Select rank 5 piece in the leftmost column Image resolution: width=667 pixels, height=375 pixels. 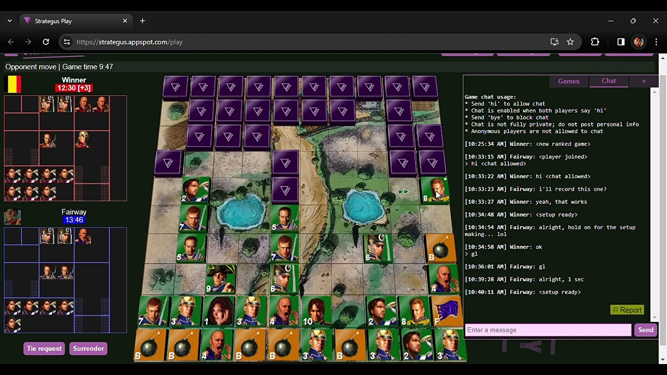(x=191, y=248)
